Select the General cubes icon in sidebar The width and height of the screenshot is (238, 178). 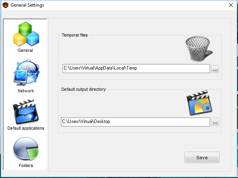[25, 34]
